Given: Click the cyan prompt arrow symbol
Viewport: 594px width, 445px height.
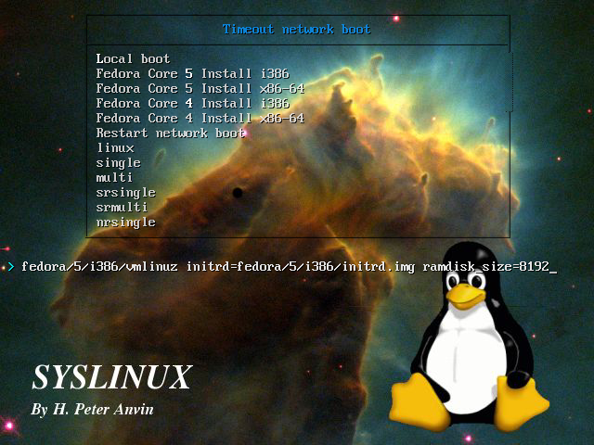Looking at the screenshot, I should 11,266.
